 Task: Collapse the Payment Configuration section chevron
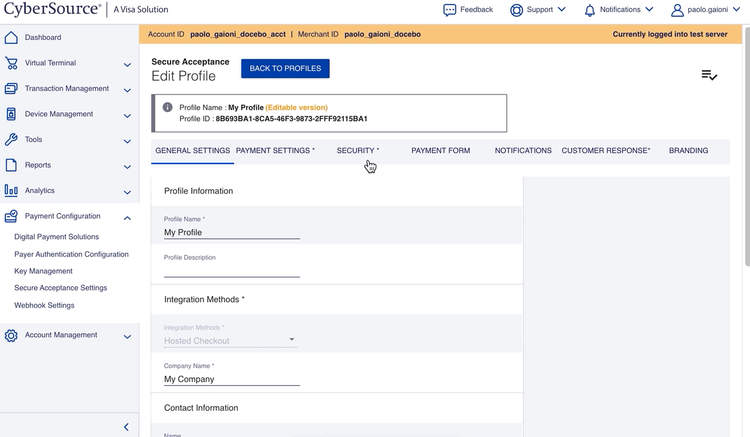coord(127,218)
